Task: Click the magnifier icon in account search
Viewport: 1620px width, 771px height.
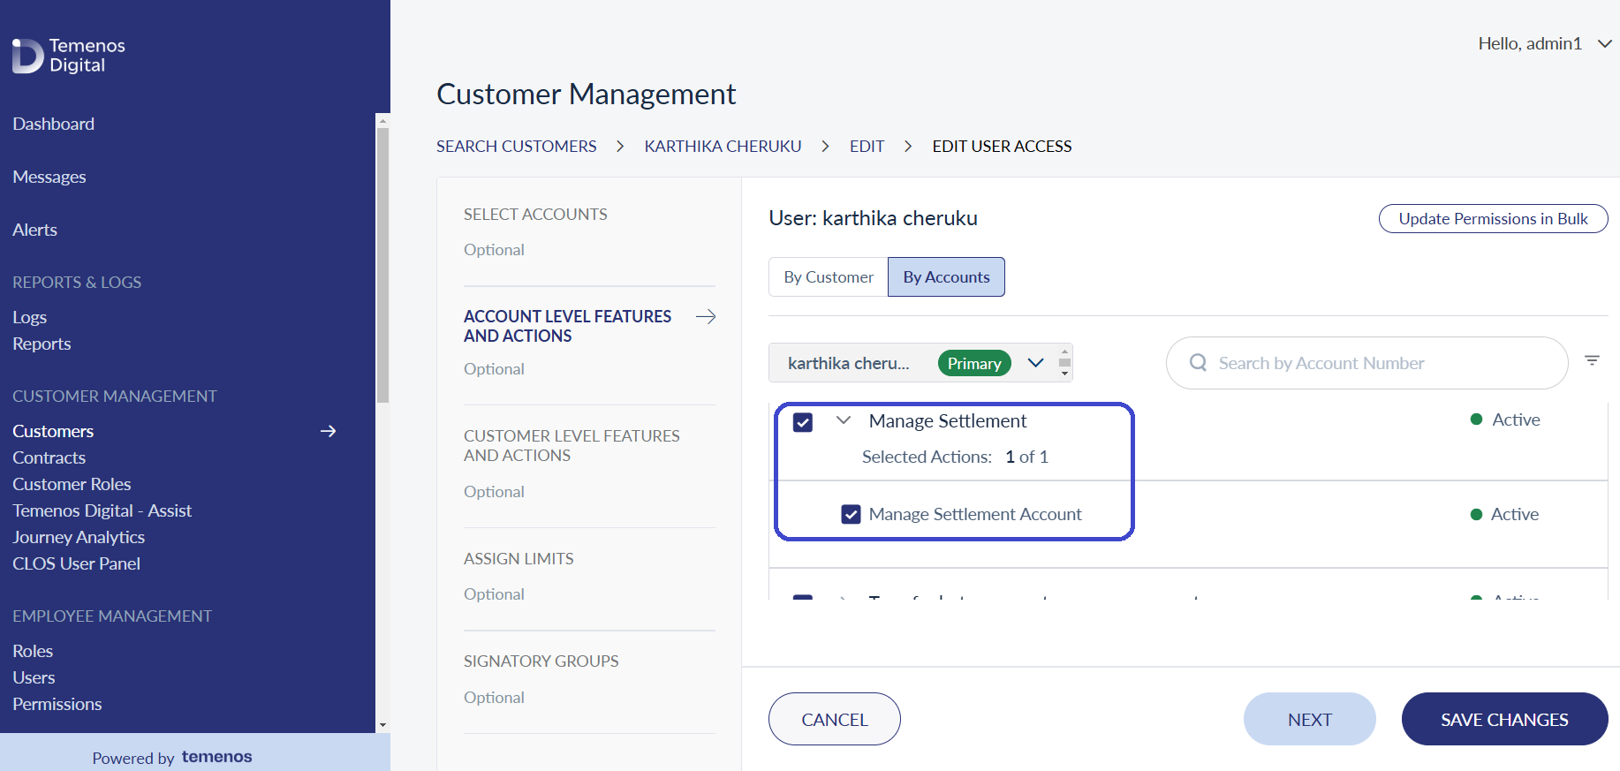Action: pyautogui.click(x=1198, y=363)
